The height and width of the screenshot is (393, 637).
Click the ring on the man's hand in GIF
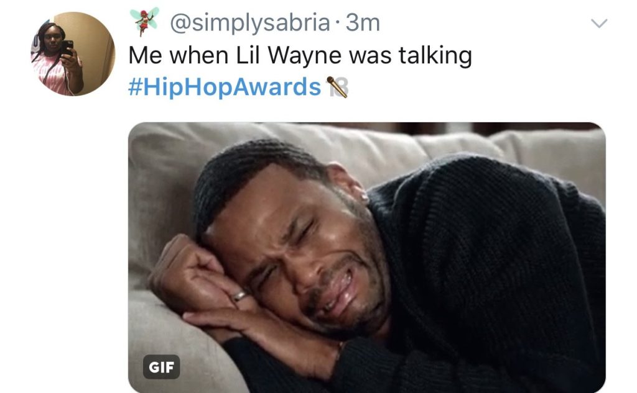pyautogui.click(x=239, y=296)
